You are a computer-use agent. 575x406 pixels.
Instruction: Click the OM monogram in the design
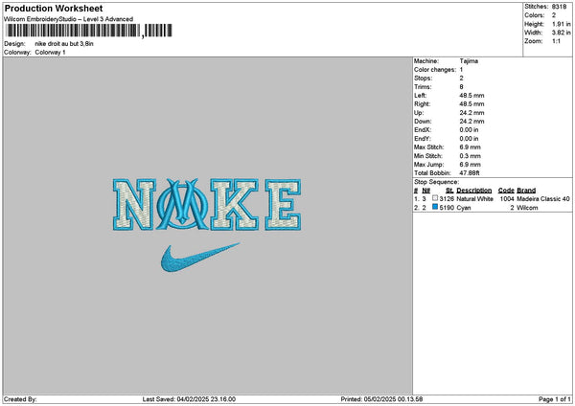click(x=182, y=205)
